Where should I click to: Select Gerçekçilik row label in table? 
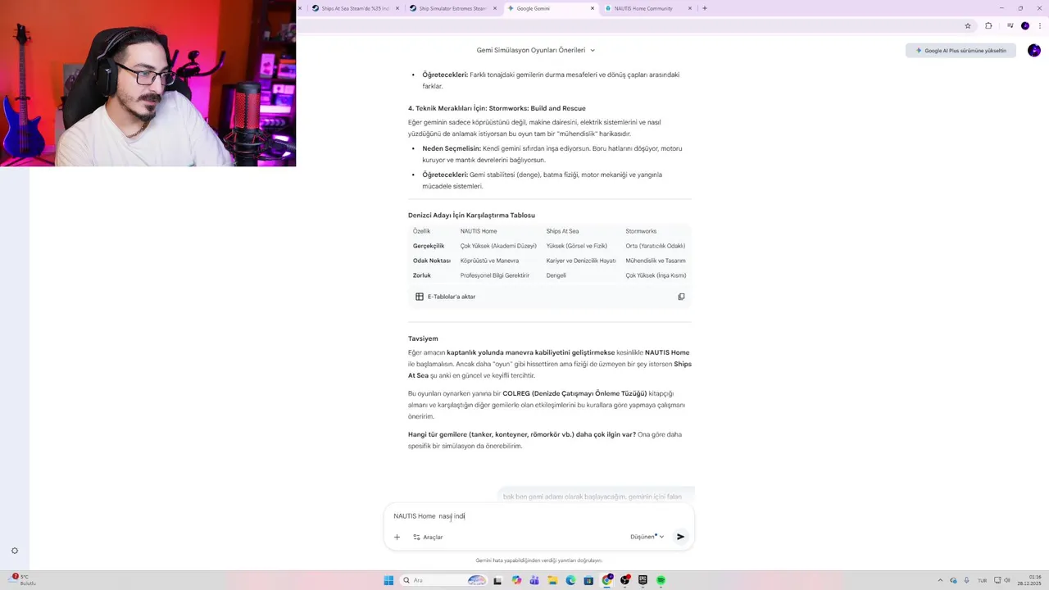pos(429,246)
